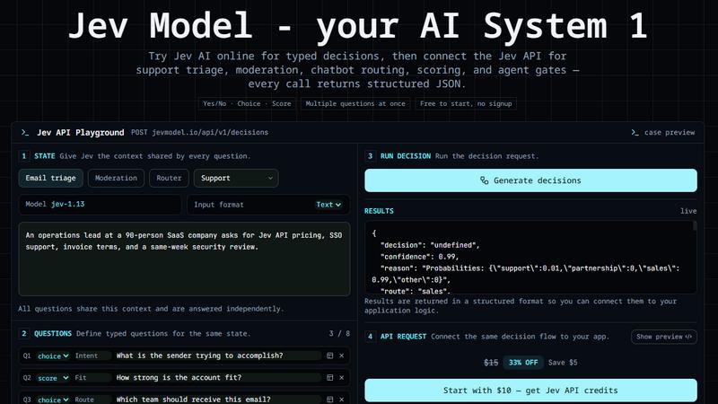This screenshot has width=718, height=404.
Task: Click the Q1 options panel icon
Action: click(x=329, y=356)
